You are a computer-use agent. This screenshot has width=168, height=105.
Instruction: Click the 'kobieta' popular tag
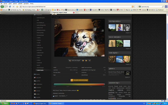112,98
